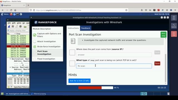Click the round RangeForce launcher in desktop panel

click(x=21, y=14)
